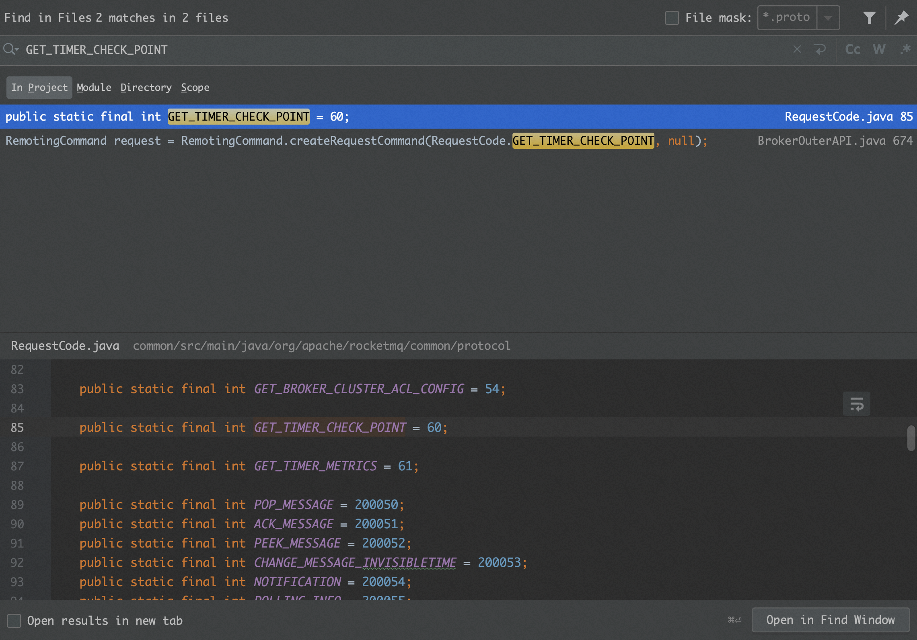Click the preview pane vertical scrollbar
This screenshot has height=640, width=917.
pyautogui.click(x=911, y=438)
